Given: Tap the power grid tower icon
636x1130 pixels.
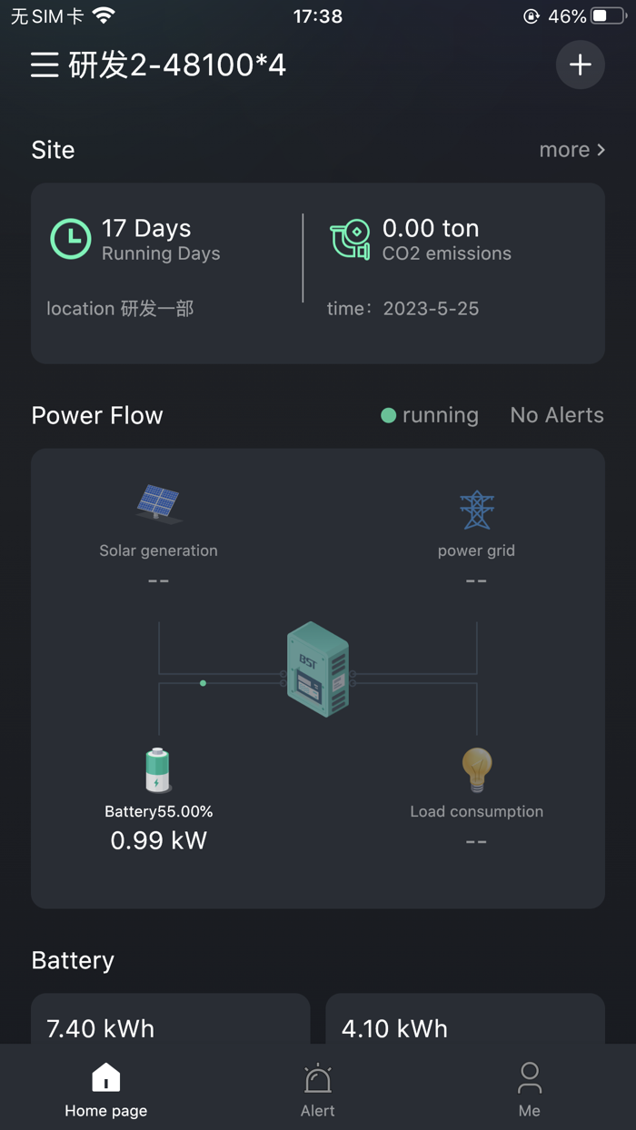Looking at the screenshot, I should point(476,510).
